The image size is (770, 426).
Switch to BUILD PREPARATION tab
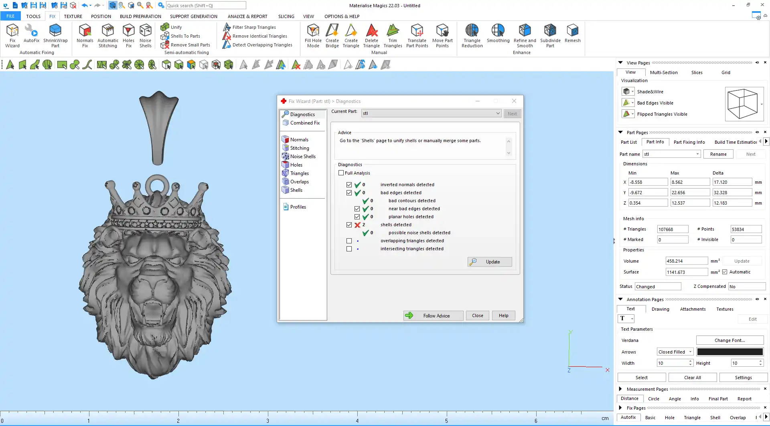[x=140, y=16]
